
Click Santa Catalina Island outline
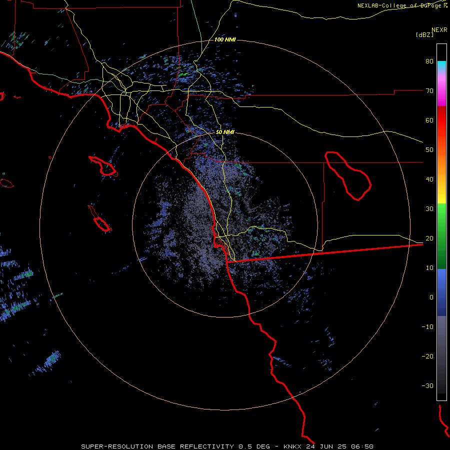[103, 166]
